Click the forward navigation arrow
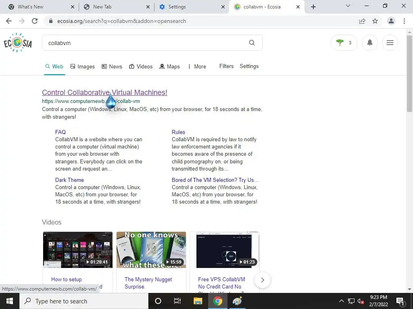Screen dimensions: 413x309 (22, 21)
